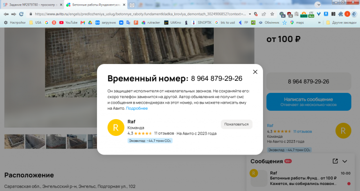Click the LTC price extension icon
Image resolution: width=360 pixels, height=191 pixels.
[311, 14]
